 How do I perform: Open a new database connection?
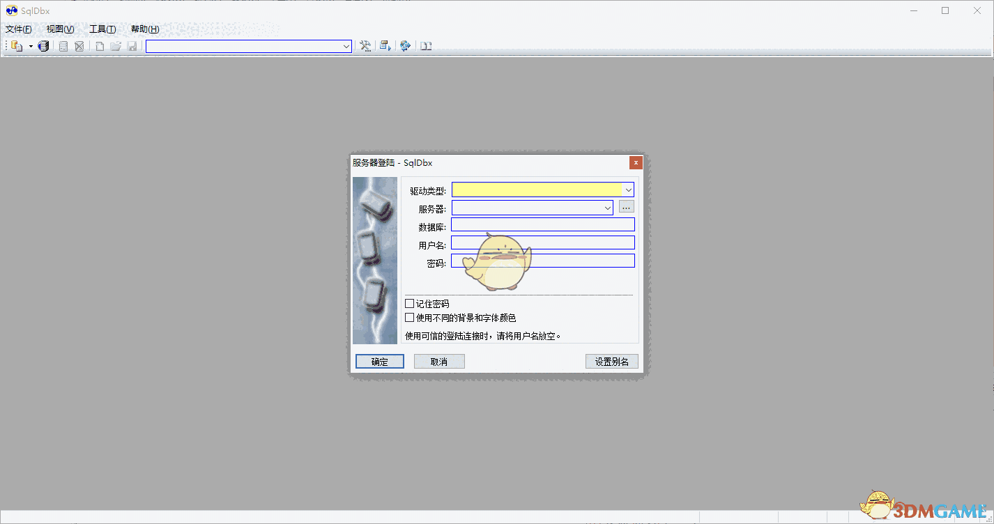click(16, 46)
